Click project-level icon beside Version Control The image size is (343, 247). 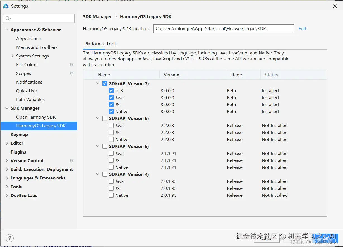[72, 160]
